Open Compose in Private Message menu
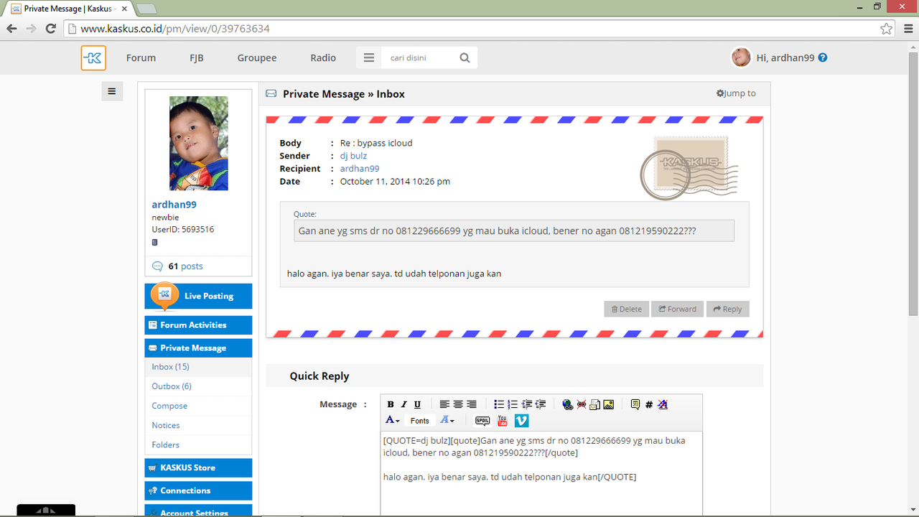The image size is (919, 517). tap(198, 406)
